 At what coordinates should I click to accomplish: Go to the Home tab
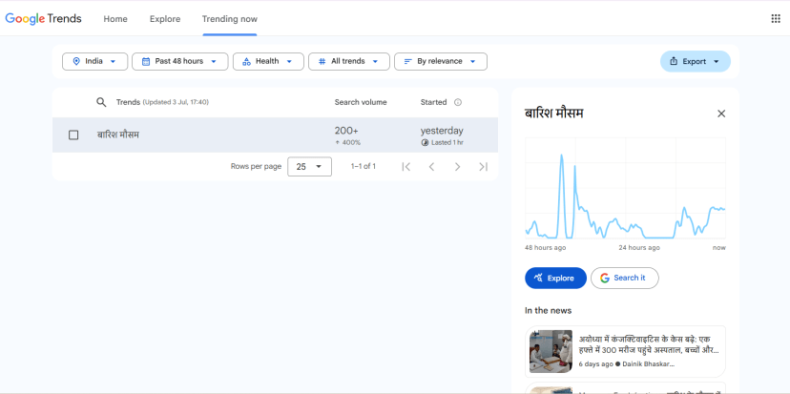(115, 19)
